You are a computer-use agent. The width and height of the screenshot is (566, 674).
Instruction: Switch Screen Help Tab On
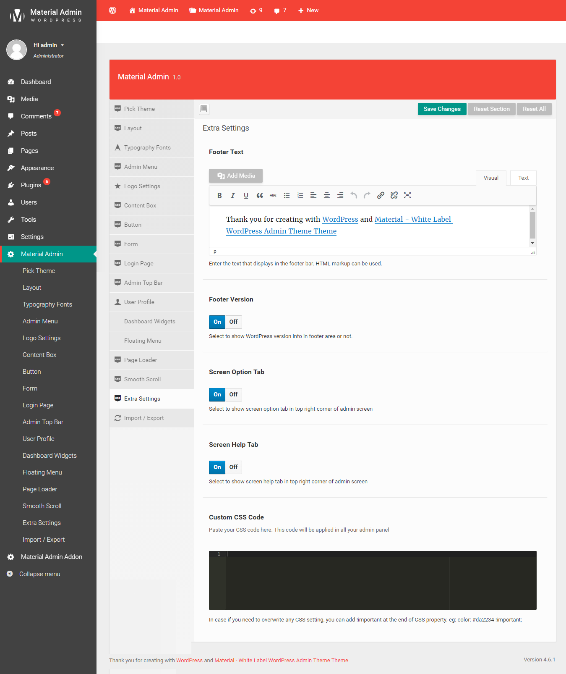coord(217,467)
